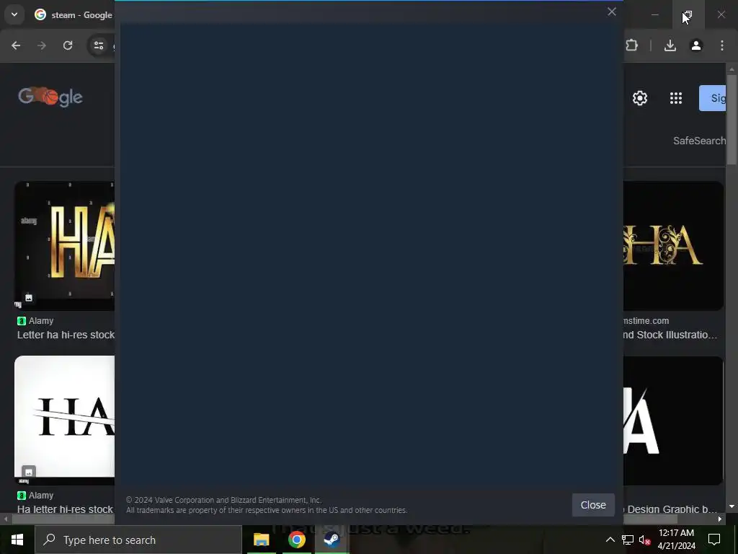This screenshot has width=738, height=554.
Task: Close the Steam dialog with the X icon
Action: pos(611,12)
